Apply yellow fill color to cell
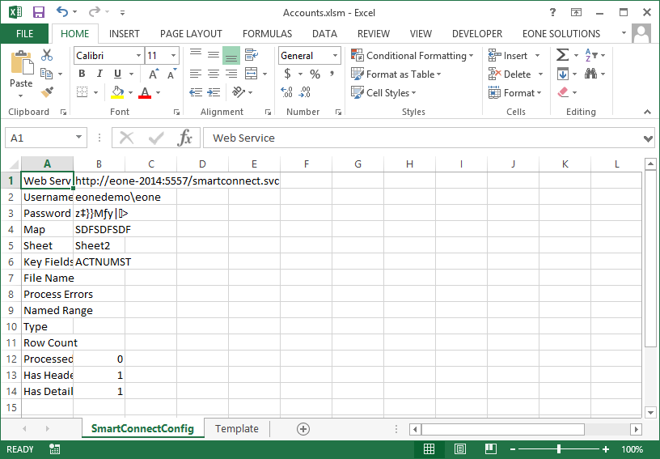This screenshot has width=660, height=459. [117, 92]
